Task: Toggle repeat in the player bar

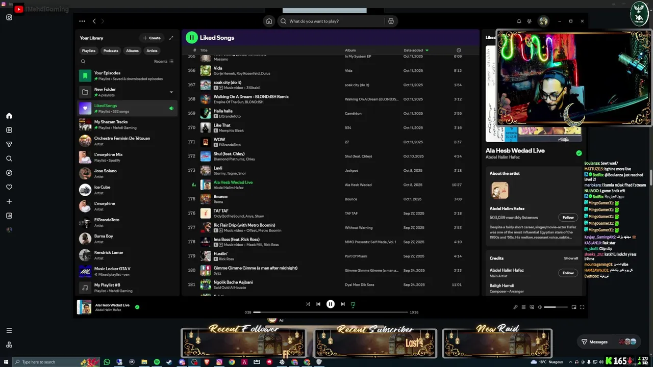Action: [x=353, y=304]
